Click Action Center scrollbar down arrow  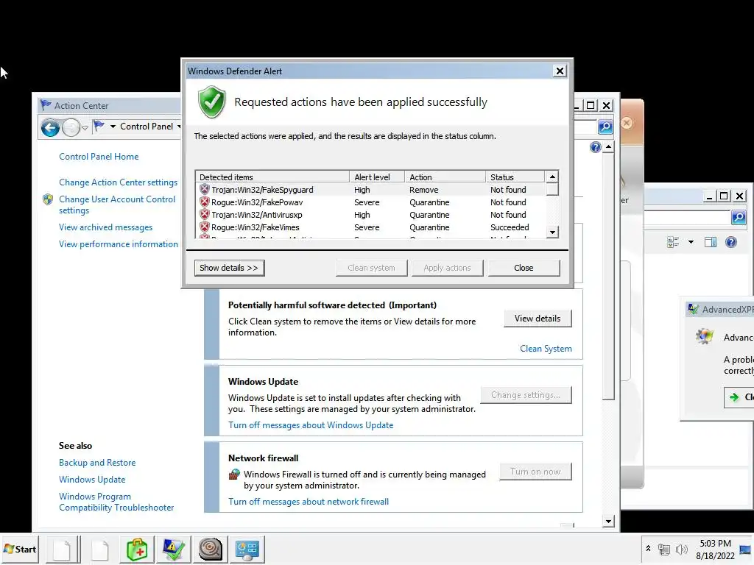609,522
